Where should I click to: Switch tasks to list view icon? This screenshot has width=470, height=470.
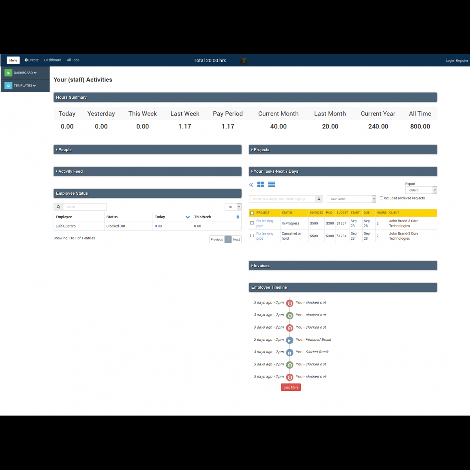pyautogui.click(x=271, y=184)
